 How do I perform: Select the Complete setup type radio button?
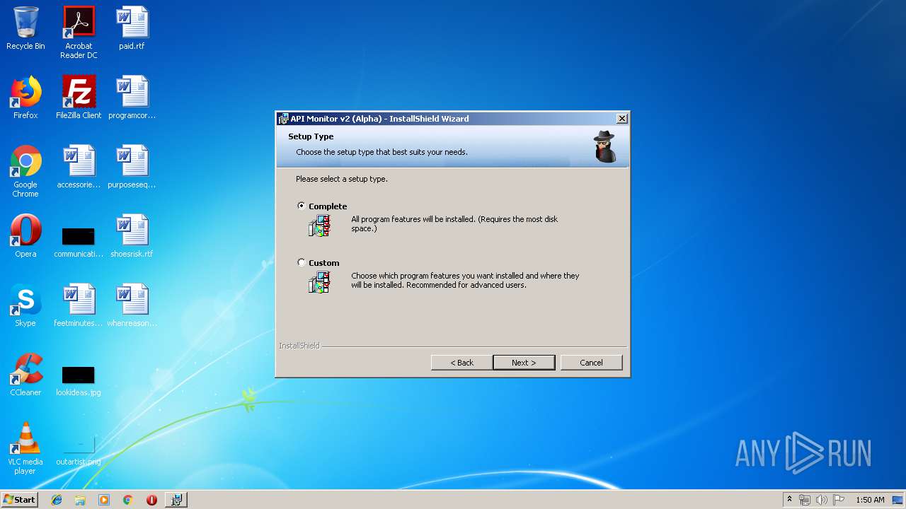click(x=302, y=206)
